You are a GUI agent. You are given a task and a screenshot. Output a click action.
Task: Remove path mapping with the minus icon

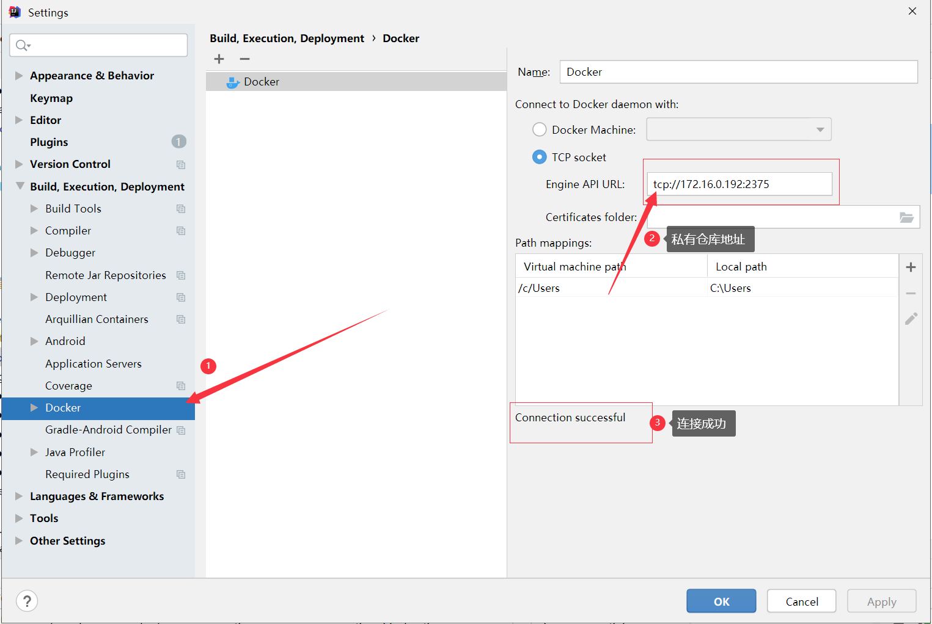911,294
